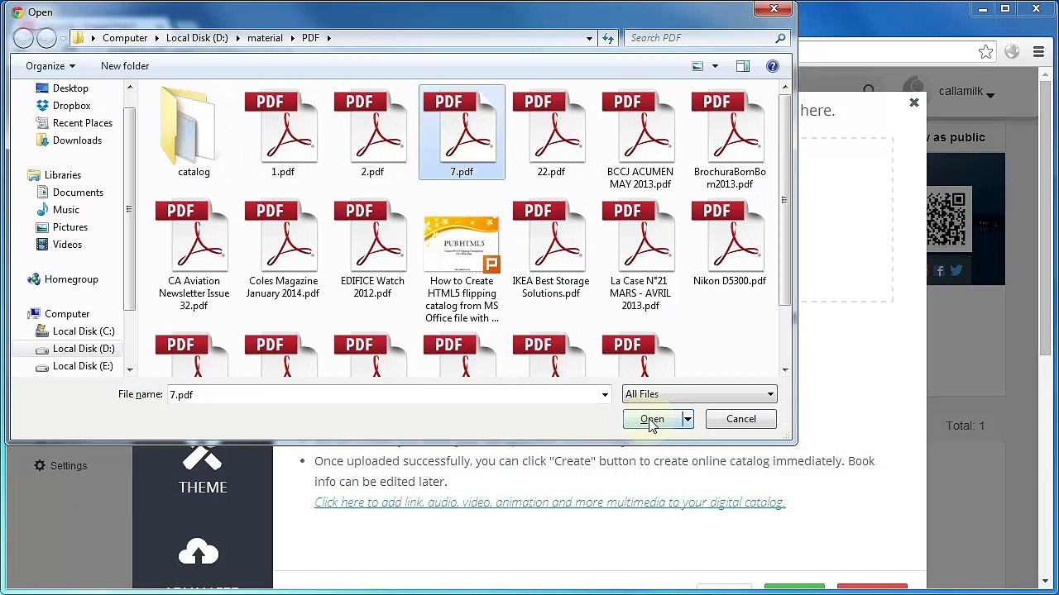Select BrochuraBomBom2013.pdf file icon
Image resolution: width=1059 pixels, height=595 pixels.
pos(729,126)
